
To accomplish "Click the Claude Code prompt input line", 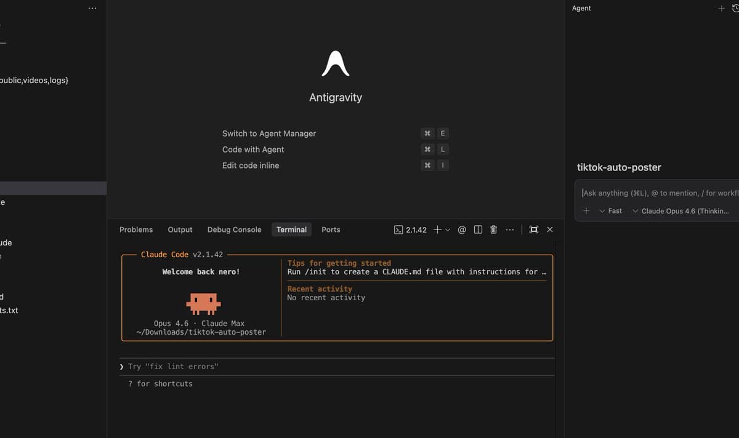I will coord(337,367).
